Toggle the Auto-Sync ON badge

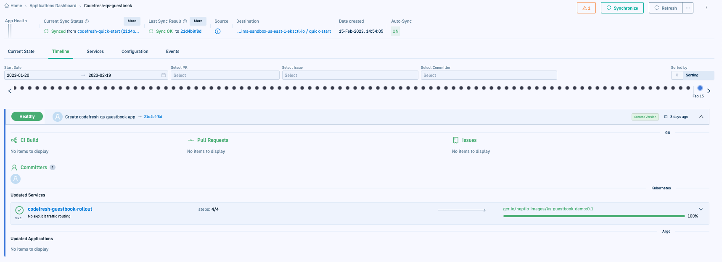395,31
